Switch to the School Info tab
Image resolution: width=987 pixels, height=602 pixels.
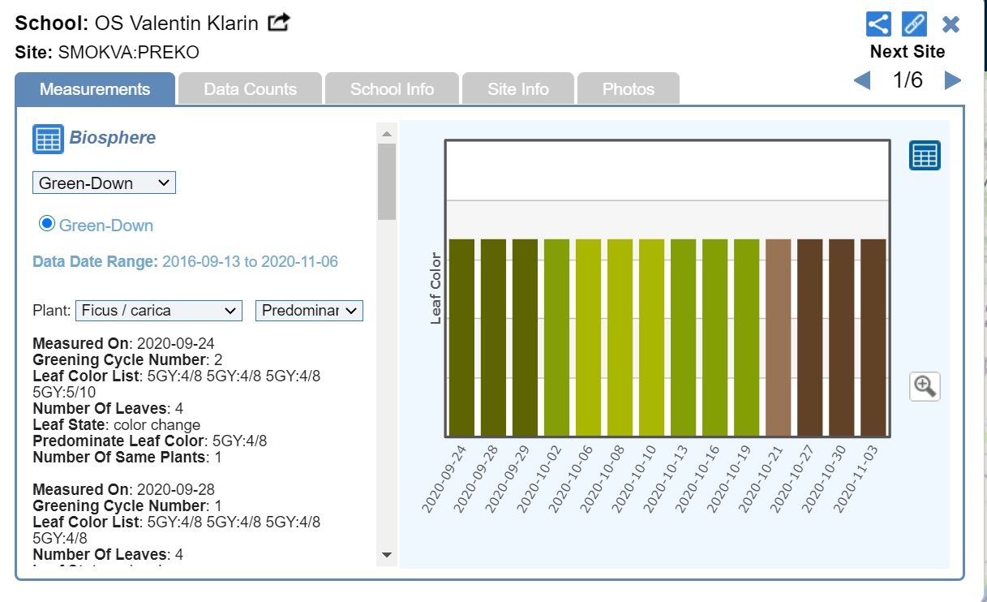[392, 89]
